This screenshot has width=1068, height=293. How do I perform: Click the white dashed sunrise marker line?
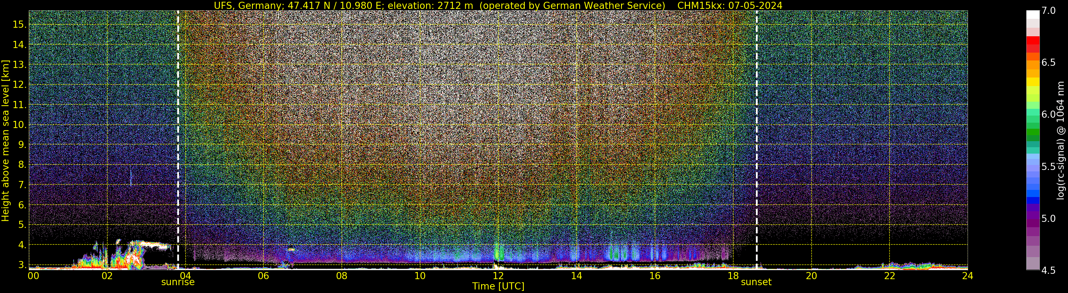pos(178,140)
